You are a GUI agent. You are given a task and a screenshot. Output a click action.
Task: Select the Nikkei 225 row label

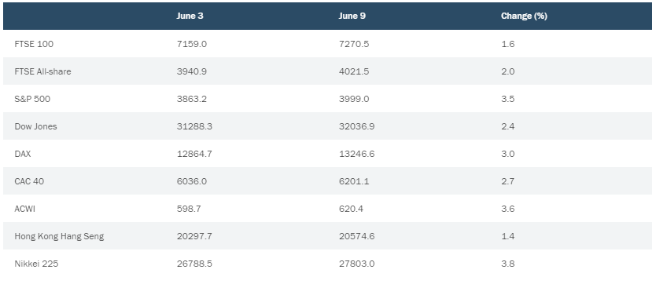(x=36, y=264)
